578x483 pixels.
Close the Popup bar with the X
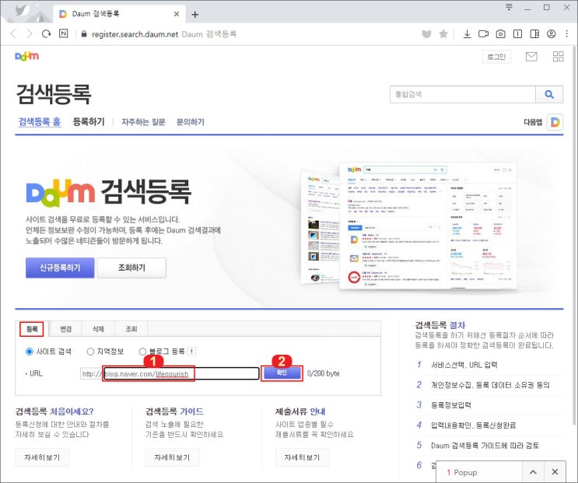[x=555, y=472]
